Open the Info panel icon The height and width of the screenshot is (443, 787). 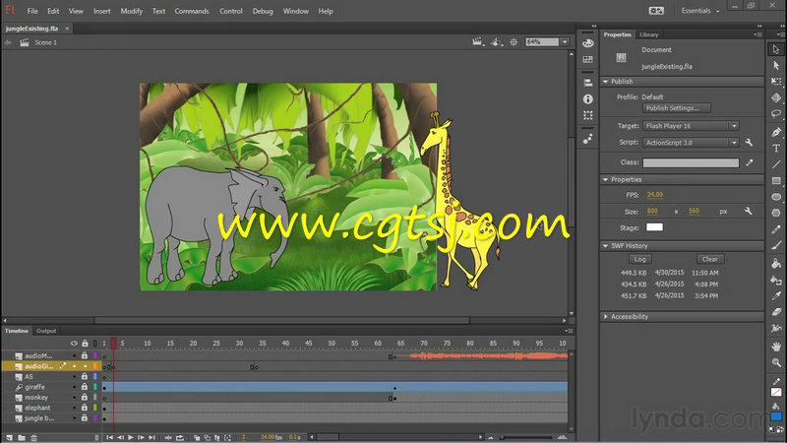tap(587, 99)
